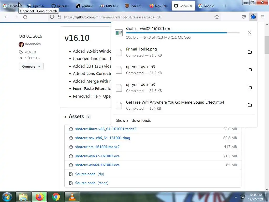This screenshot has width=269, height=202.
Task: Click package icon beside shotcut-win64 exe
Action: tap(71, 165)
